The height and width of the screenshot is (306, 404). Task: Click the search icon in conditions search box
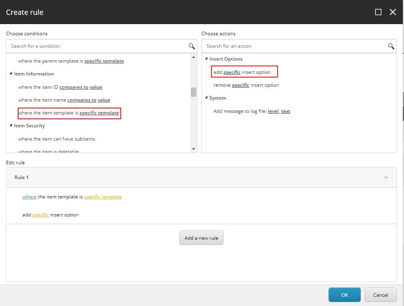tap(192, 46)
